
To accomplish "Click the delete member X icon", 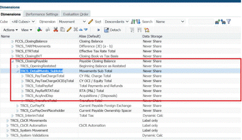I will pos(75,29).
